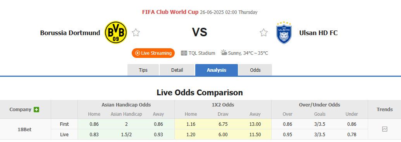The image size is (401, 142).
Task: Click the live Over odds 0.95
Action: pyautogui.click(x=288, y=134)
